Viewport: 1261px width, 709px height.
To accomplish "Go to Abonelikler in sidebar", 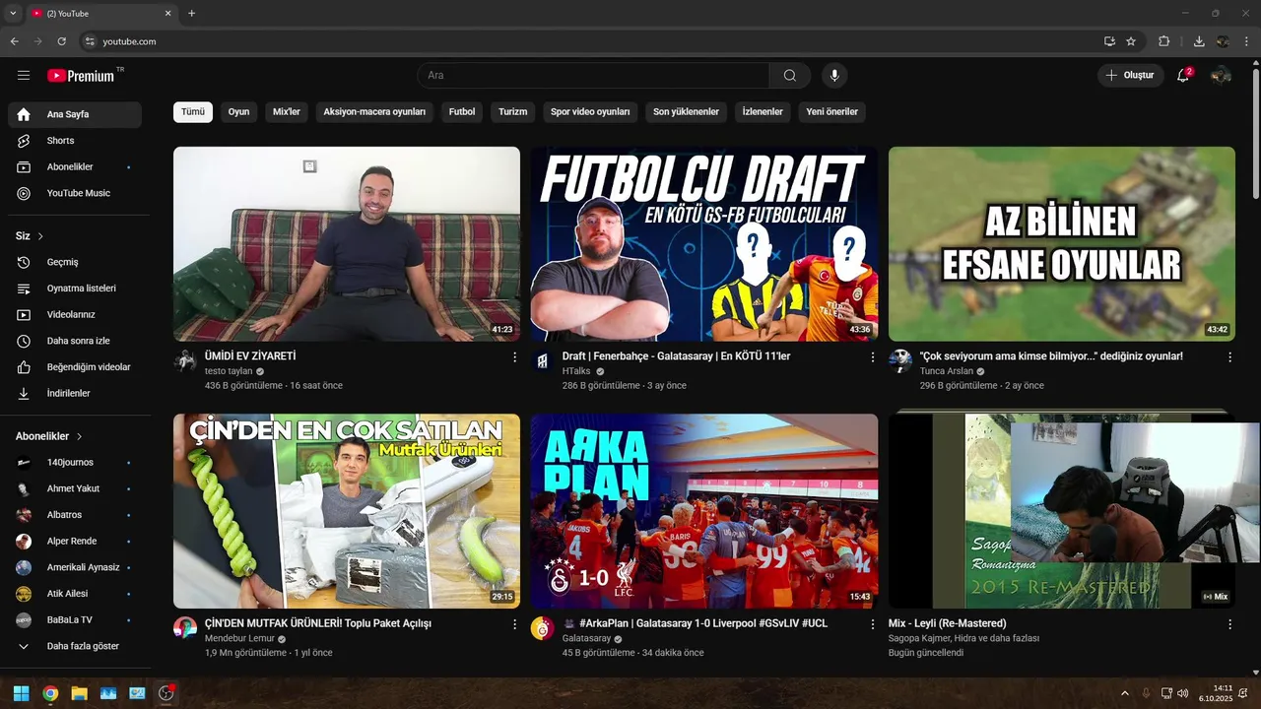I will click(x=75, y=167).
